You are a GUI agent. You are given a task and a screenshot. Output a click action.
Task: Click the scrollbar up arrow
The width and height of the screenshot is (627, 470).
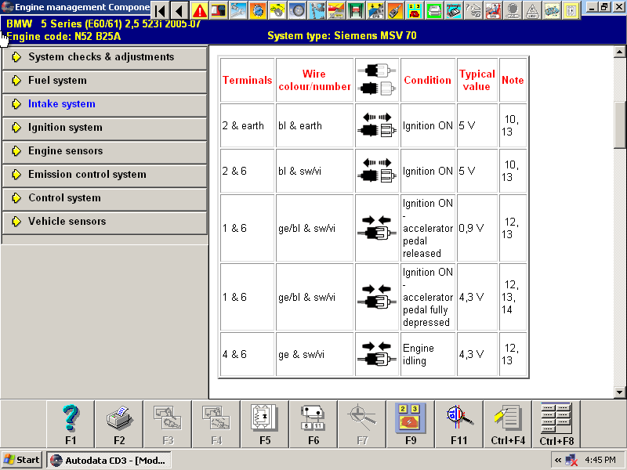[619, 52]
